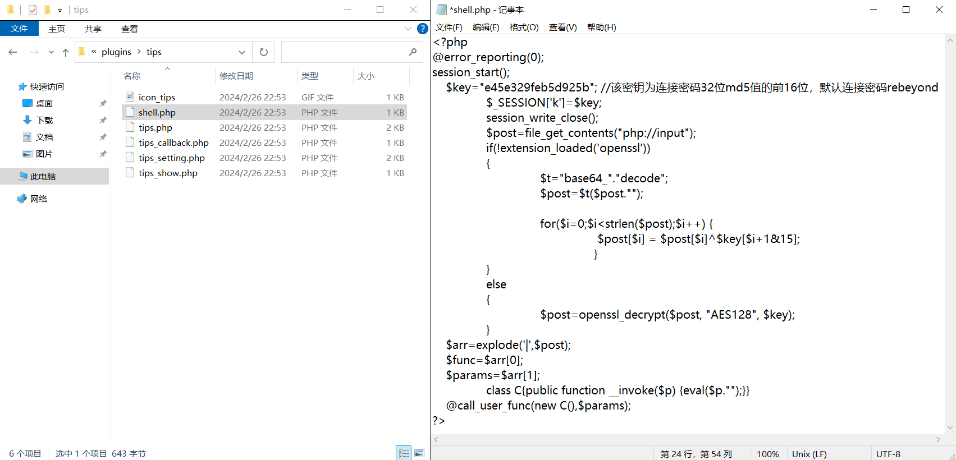
Task: Open the quick access toolbar customize arrow
Action: click(60, 10)
